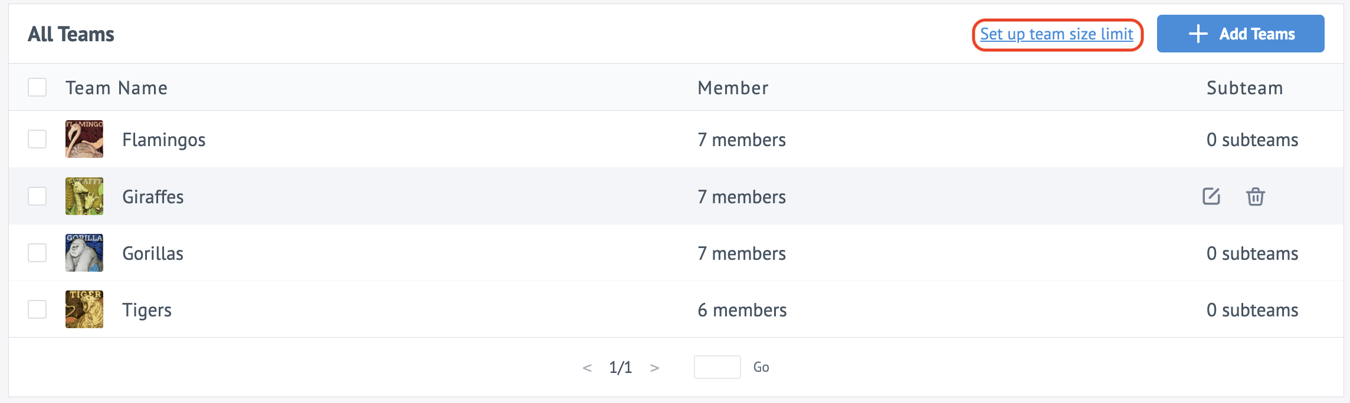Click the page number input field
Screen dimensions: 1350x403
pos(717,367)
